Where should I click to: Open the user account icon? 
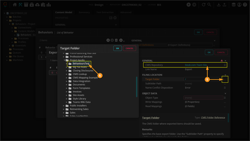pos(239,5)
